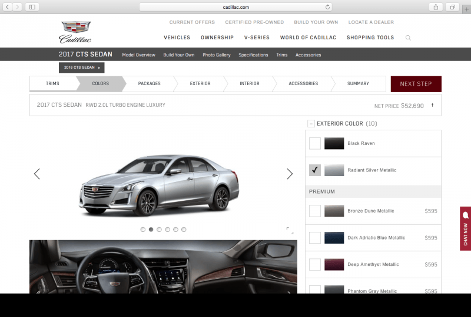The height and width of the screenshot is (317, 471).
Task: Open the Chat Now side tab
Action: [465, 228]
